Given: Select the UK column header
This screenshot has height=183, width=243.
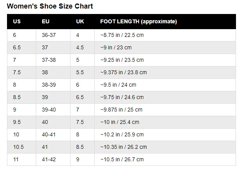Looking at the screenshot, I should tap(82, 21).
